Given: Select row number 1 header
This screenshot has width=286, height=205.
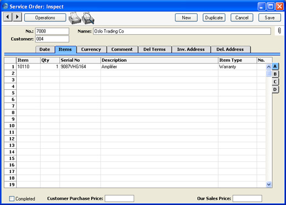Looking at the screenshot, I should [x=10, y=67].
